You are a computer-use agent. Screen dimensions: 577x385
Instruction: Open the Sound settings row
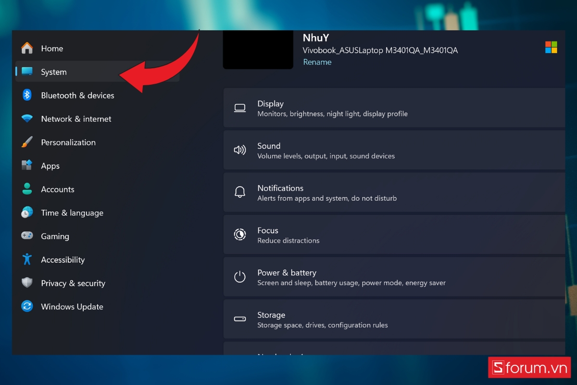(394, 150)
